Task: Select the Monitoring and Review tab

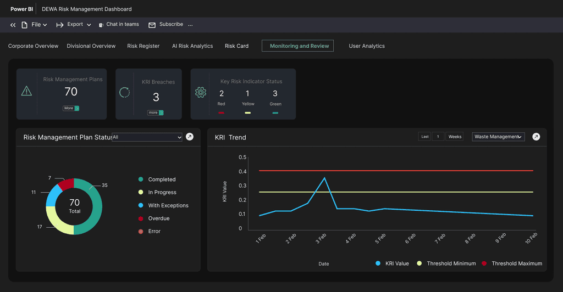Action: coord(297,46)
